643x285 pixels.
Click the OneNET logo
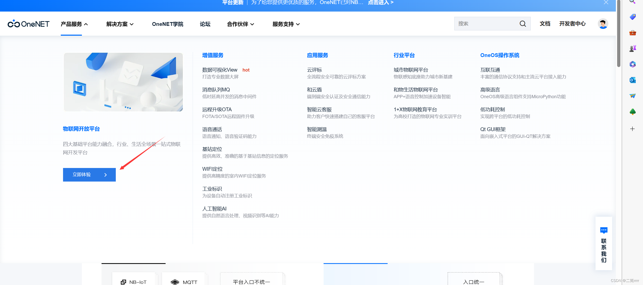[x=28, y=24]
